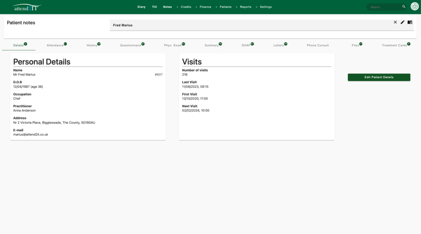This screenshot has height=234, width=421.
Task: Open the Patients menu
Action: [226, 7]
